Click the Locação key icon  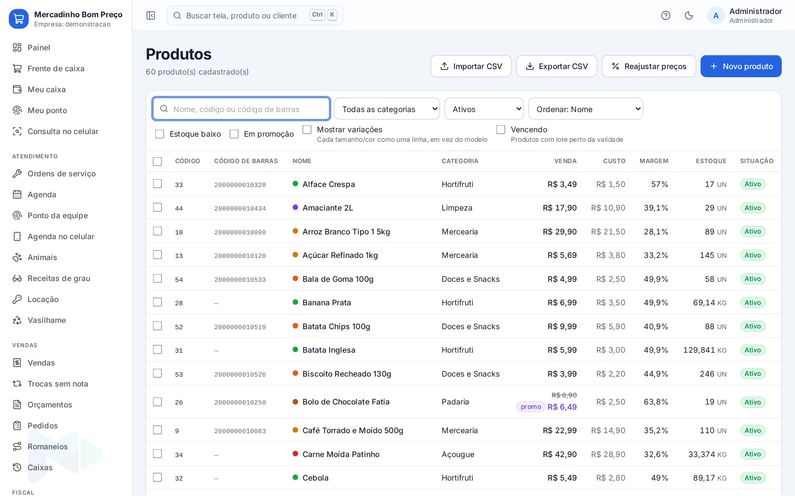pyautogui.click(x=17, y=299)
